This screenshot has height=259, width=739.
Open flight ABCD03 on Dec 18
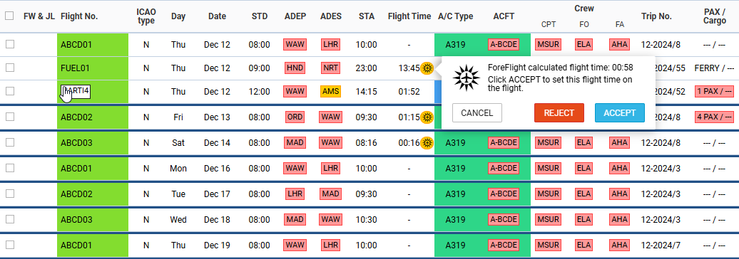[x=76, y=220]
